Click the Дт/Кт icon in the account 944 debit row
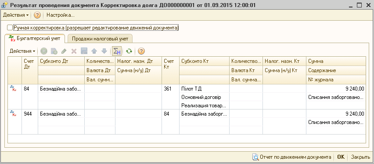This screenshot has height=164, width=374. coord(13,113)
